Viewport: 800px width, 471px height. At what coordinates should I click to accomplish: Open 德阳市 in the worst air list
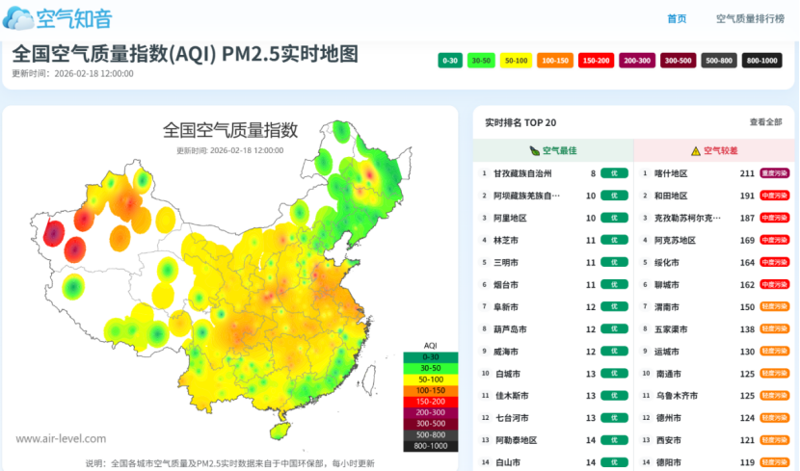[x=668, y=462]
